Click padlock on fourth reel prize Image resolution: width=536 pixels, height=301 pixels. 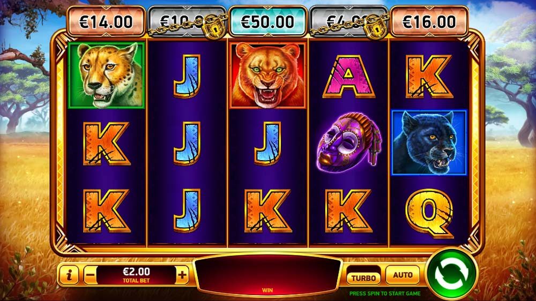pos(376,26)
